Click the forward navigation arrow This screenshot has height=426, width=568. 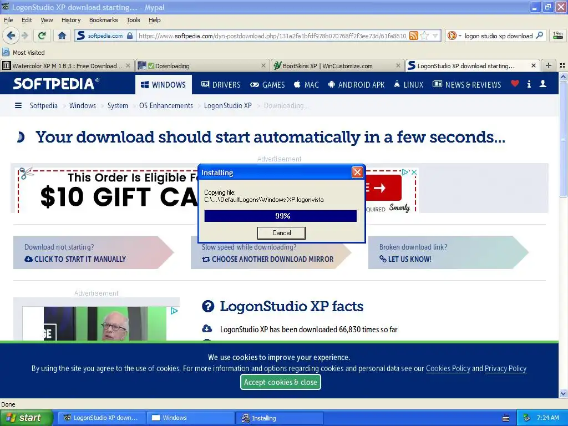(24, 35)
